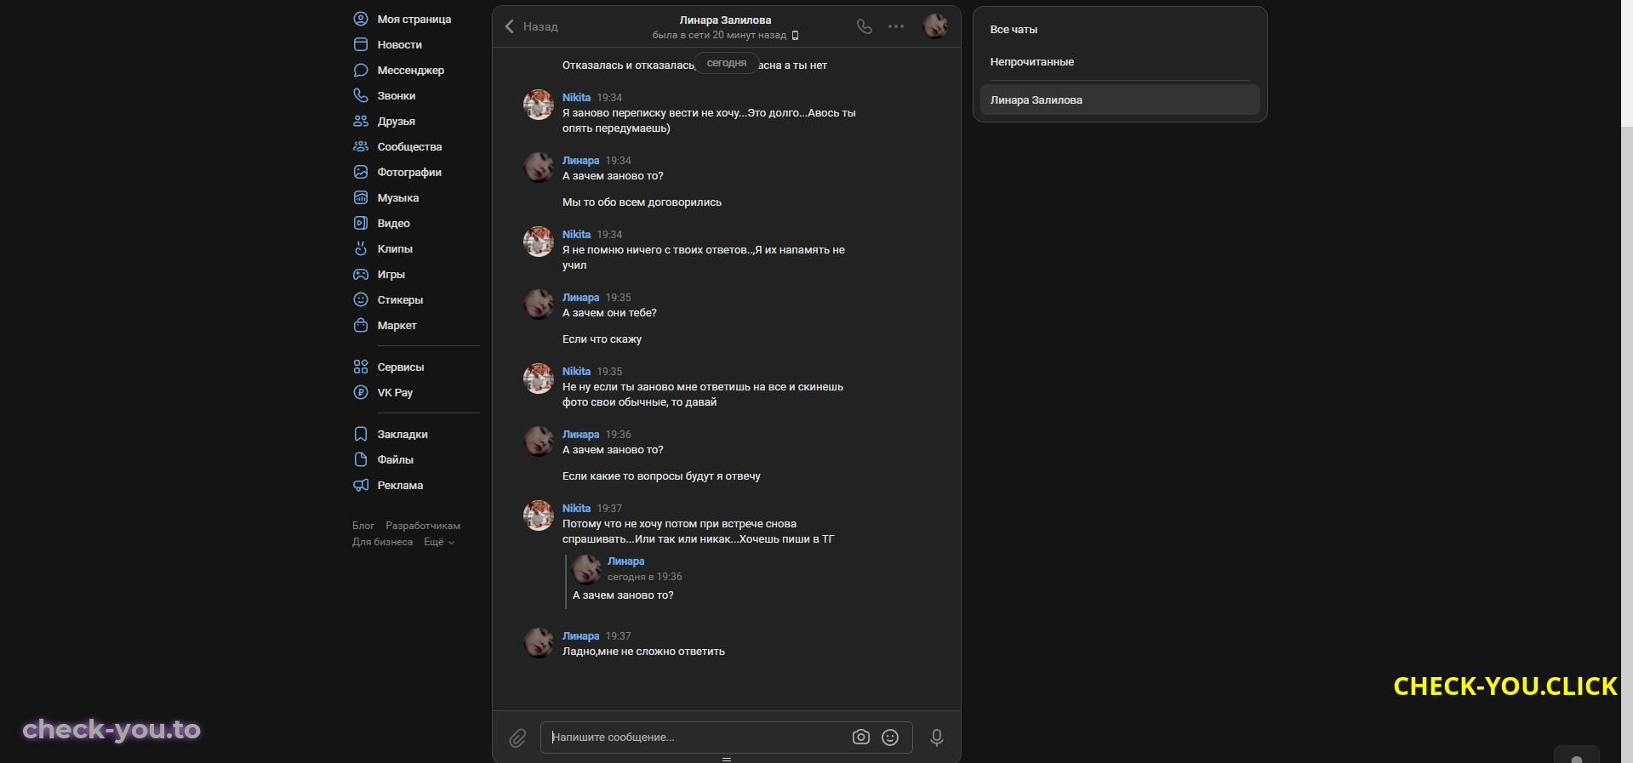Click the Звонки phone icon in sidebar

361,95
